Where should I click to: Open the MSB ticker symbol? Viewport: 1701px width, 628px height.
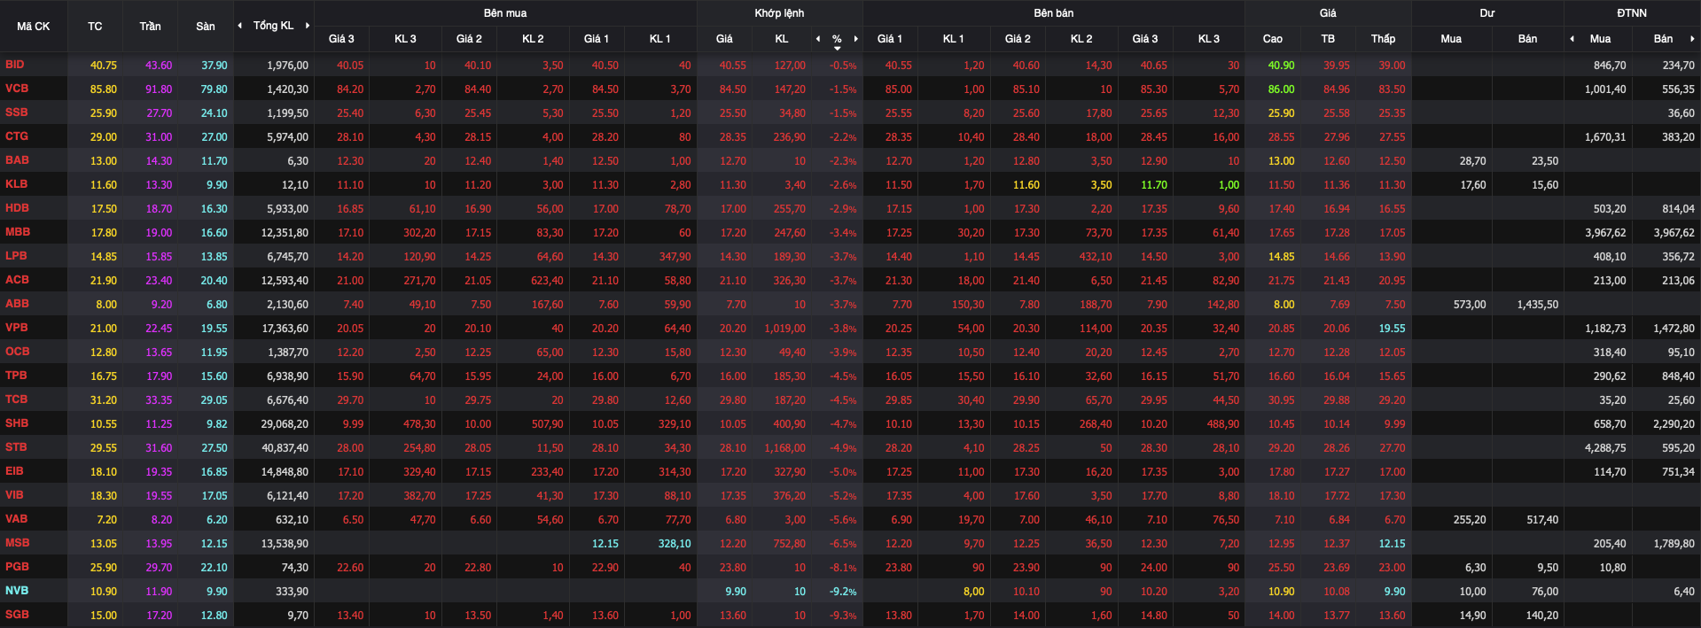click(x=17, y=543)
